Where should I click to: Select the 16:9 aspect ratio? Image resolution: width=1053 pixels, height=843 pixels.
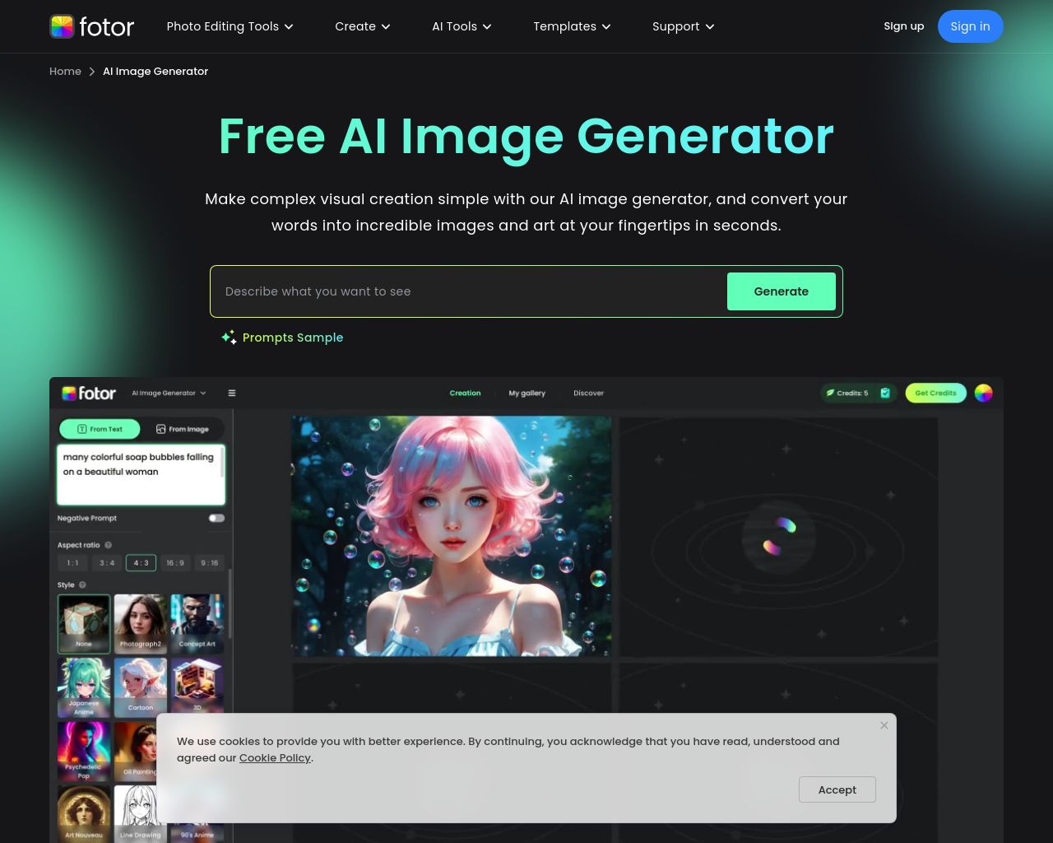coord(174,563)
